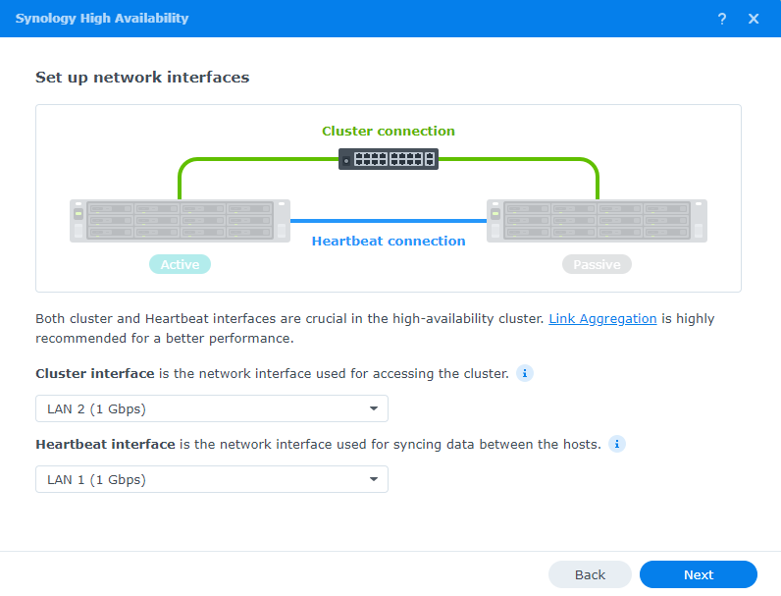Click the blue Heartbeat connection label

(389, 241)
